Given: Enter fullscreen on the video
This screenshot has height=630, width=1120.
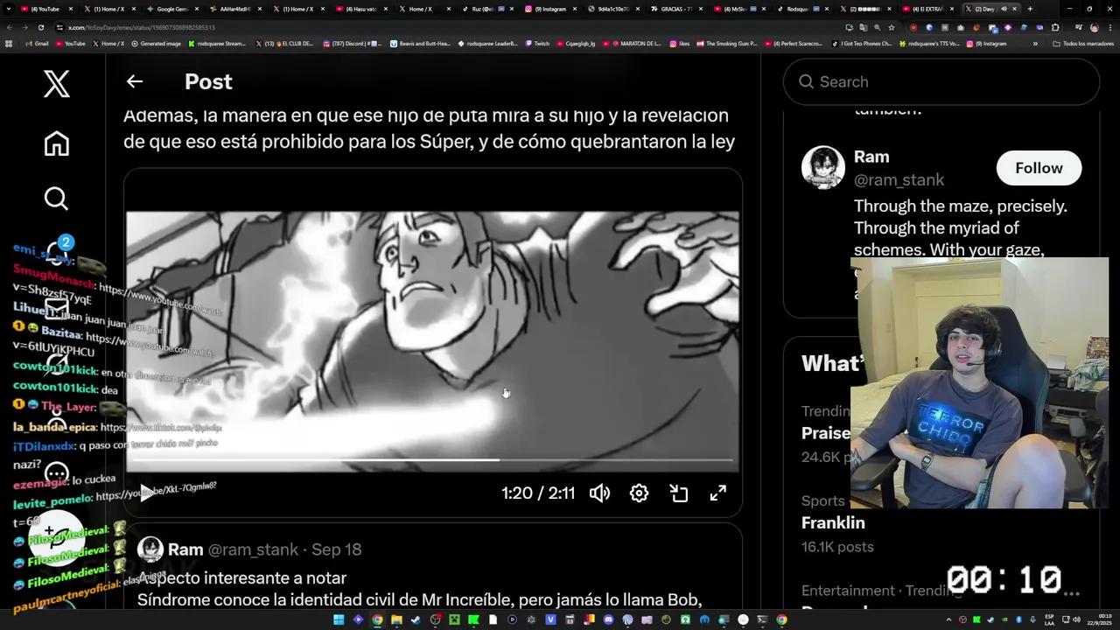Looking at the screenshot, I should pos(717,493).
